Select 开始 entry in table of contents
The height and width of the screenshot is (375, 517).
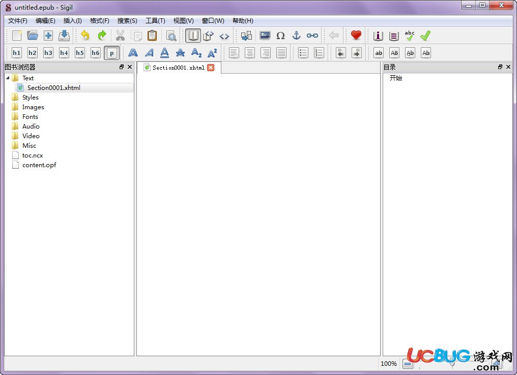396,78
